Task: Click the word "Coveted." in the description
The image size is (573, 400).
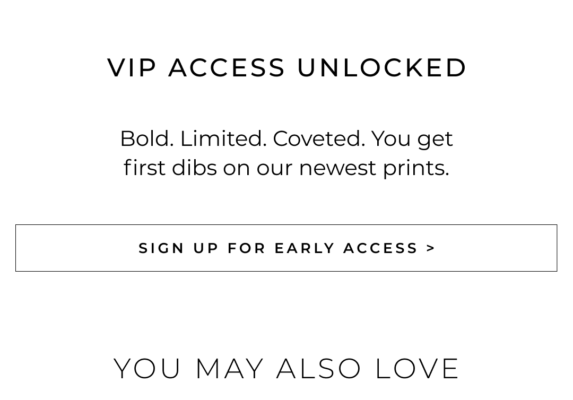Action: tap(318, 138)
